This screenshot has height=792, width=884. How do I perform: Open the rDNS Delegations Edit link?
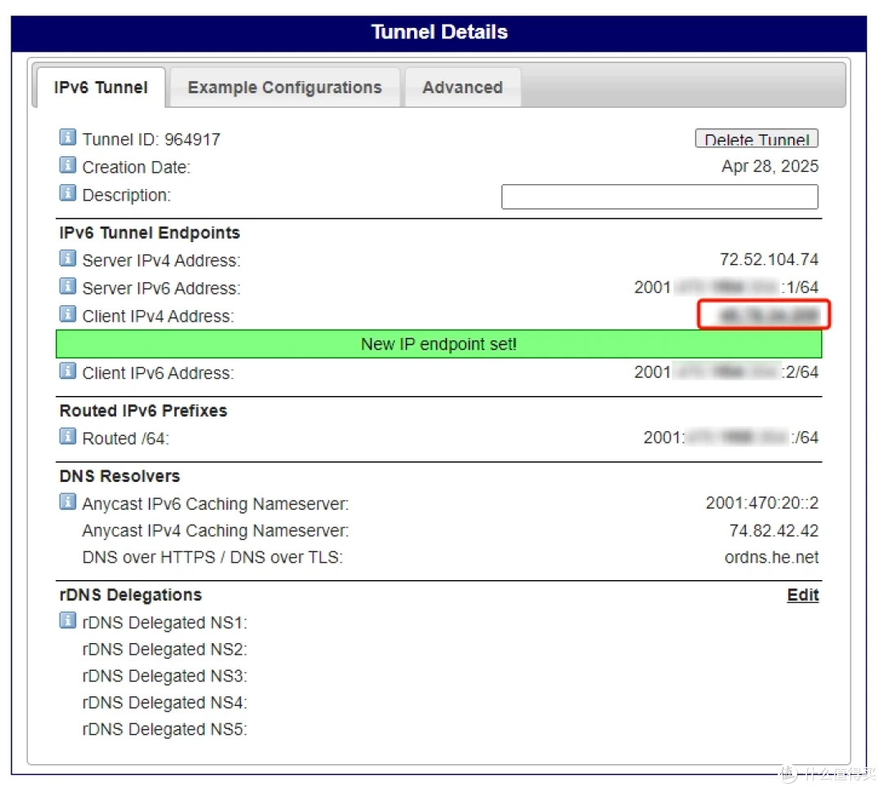tap(801, 595)
